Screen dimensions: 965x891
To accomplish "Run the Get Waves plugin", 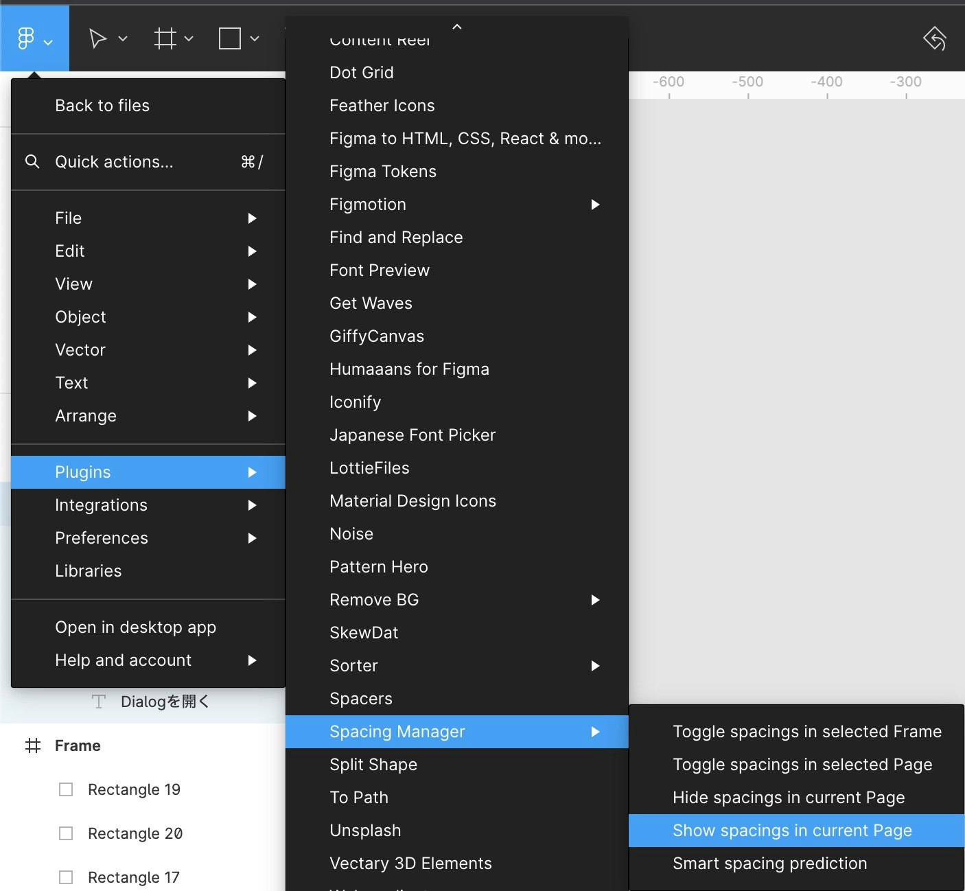I will click(457, 303).
